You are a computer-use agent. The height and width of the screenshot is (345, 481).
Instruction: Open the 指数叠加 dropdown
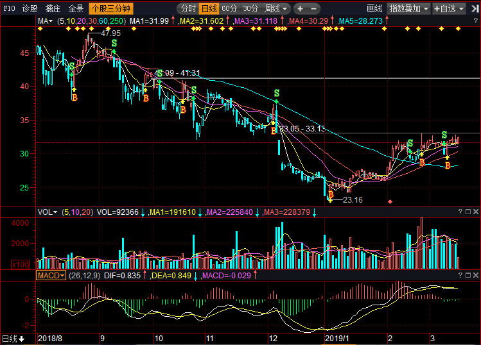point(409,8)
